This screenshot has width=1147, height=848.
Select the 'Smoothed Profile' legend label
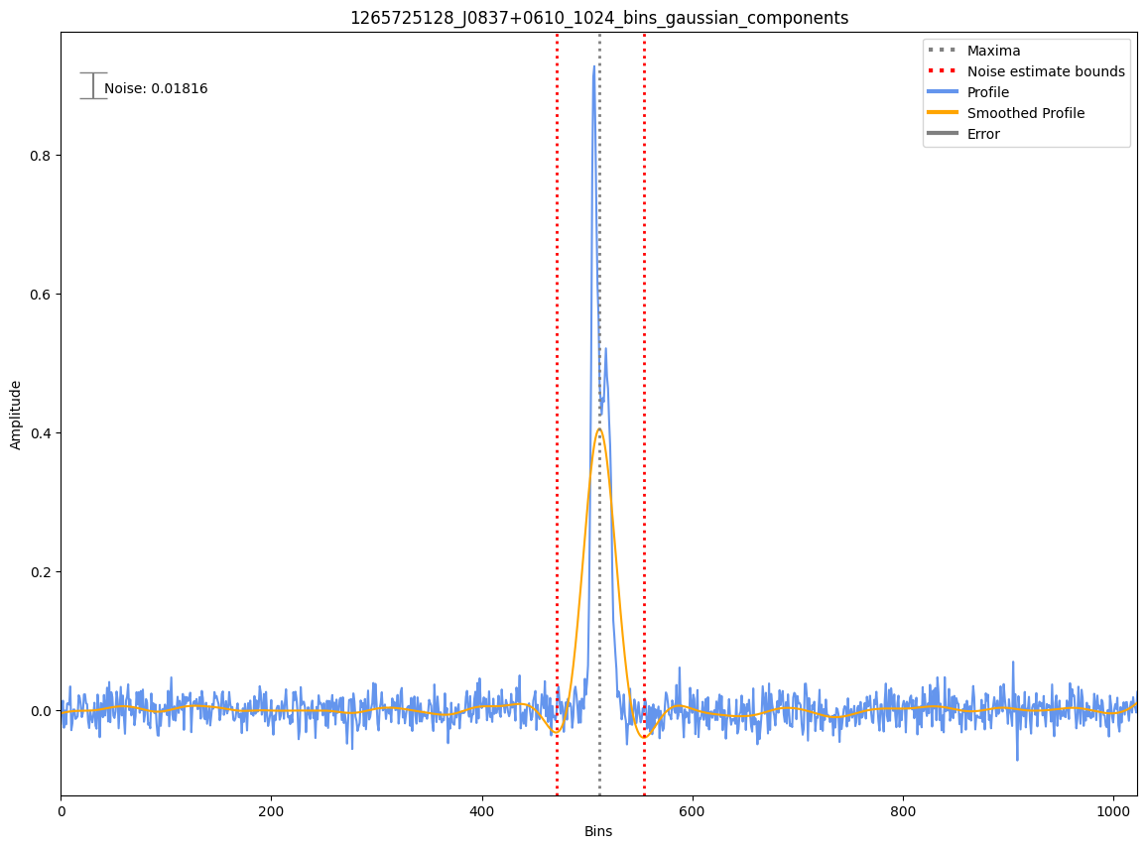(x=1026, y=113)
